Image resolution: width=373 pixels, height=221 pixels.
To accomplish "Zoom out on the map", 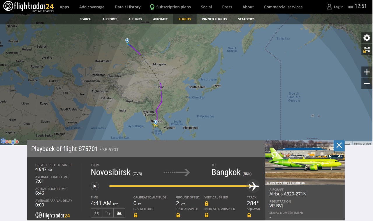I will 367,84.
